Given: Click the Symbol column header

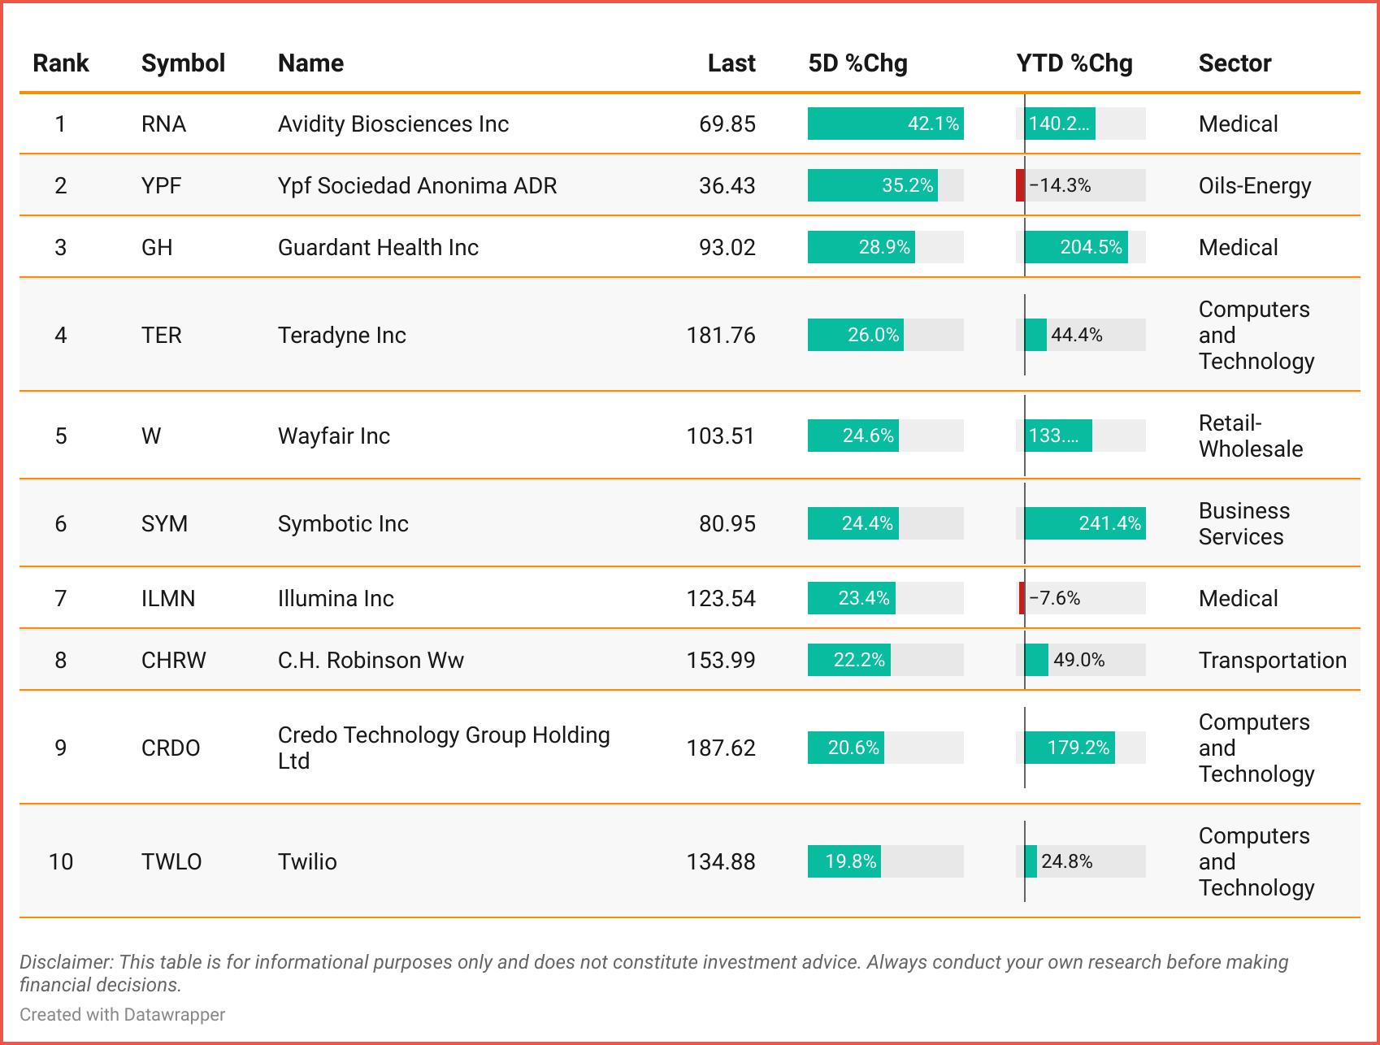Looking at the screenshot, I should (183, 63).
